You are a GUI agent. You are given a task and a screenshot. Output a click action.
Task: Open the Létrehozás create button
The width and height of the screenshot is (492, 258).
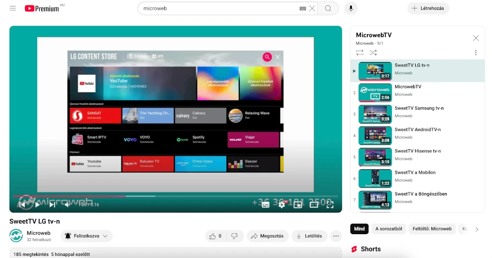click(x=428, y=8)
